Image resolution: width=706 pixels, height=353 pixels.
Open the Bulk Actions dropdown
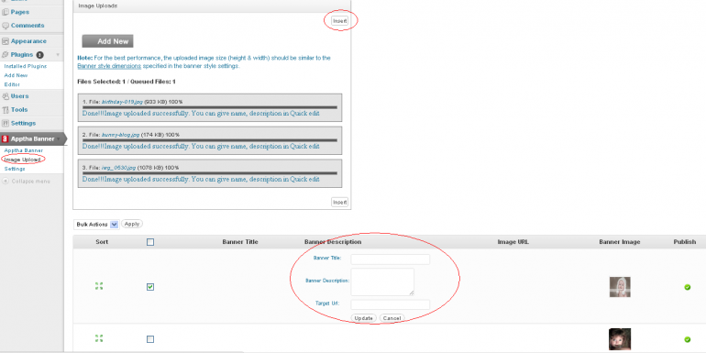(96, 225)
